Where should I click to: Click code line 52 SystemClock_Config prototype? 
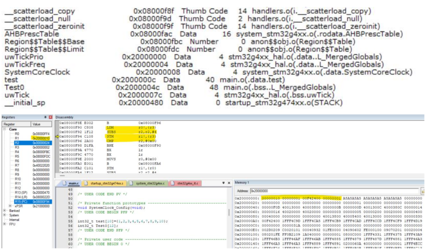click(x=111, y=208)
